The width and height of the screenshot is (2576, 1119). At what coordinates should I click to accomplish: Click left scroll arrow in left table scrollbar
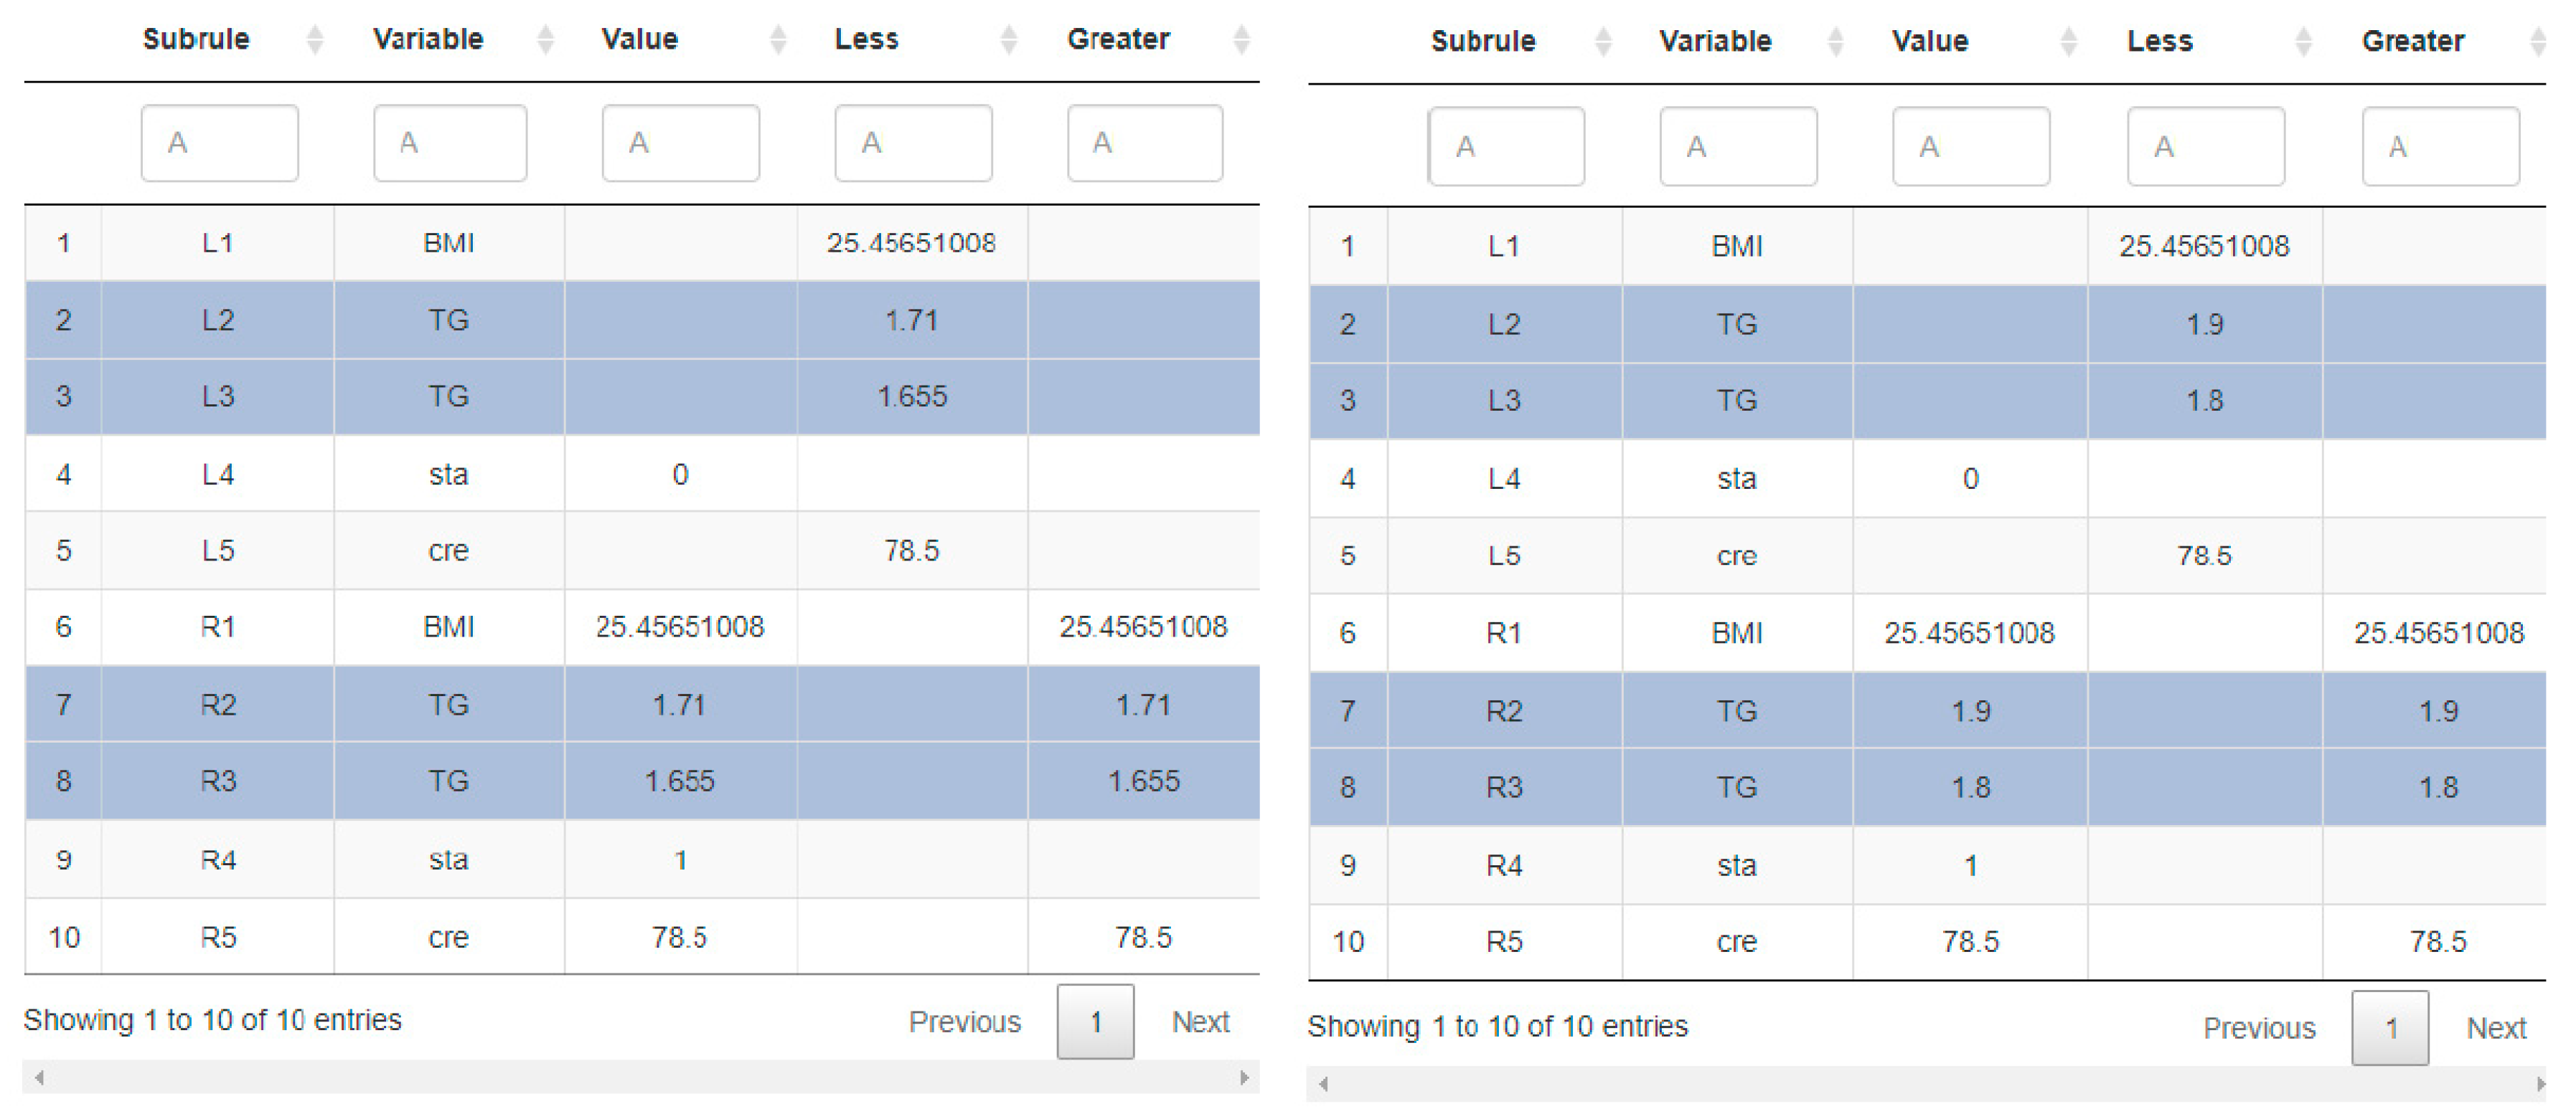tap(39, 1077)
